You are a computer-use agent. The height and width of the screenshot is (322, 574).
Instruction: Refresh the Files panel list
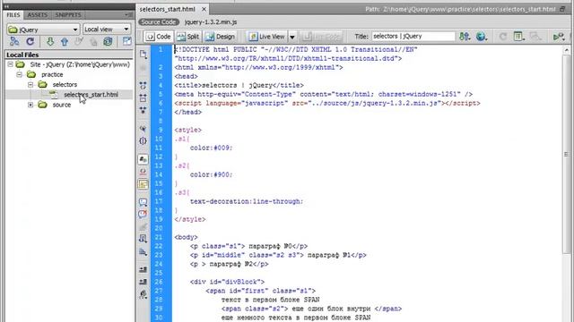pos(30,41)
